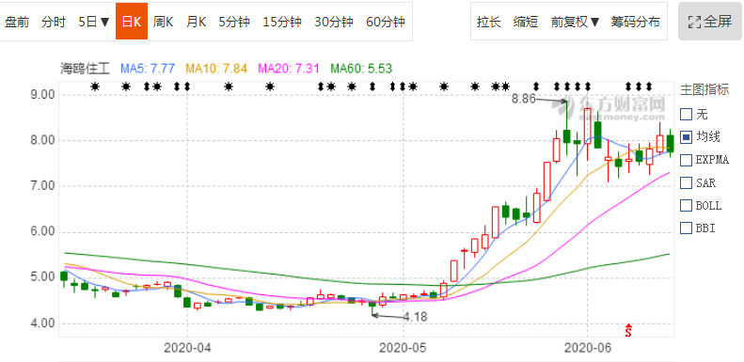Open the 前复权 adjustment dropdown
Screen dimensions: 744x362
coord(575,22)
